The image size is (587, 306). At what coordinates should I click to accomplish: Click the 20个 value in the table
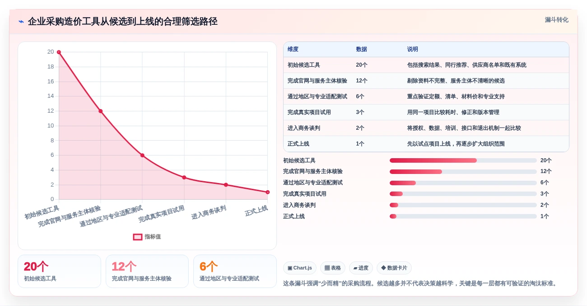click(x=362, y=65)
